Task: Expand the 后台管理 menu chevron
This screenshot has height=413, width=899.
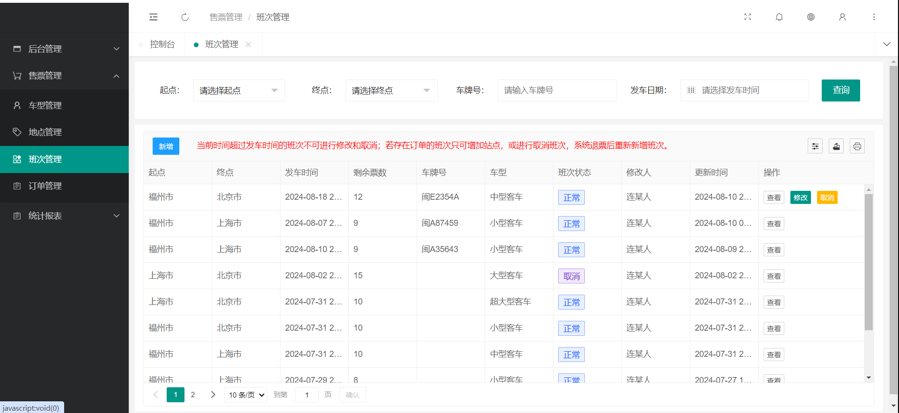Action: click(x=117, y=49)
